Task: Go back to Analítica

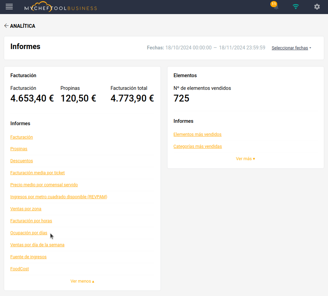Action: tap(20, 26)
